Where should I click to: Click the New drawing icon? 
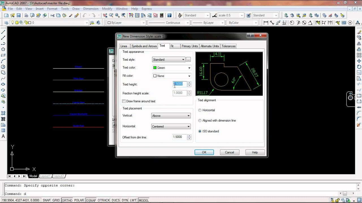pos(6,16)
